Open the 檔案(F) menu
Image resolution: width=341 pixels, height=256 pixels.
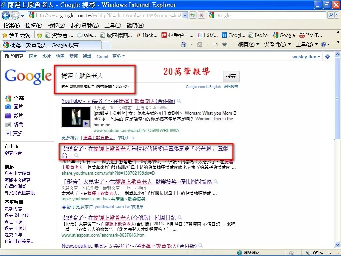[x=12, y=25]
